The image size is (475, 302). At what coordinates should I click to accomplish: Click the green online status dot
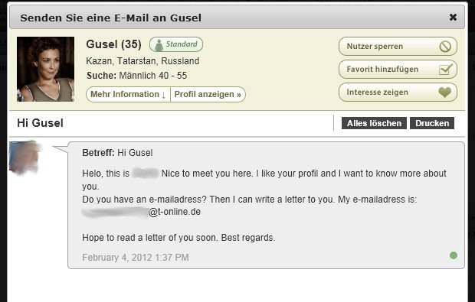point(454,255)
